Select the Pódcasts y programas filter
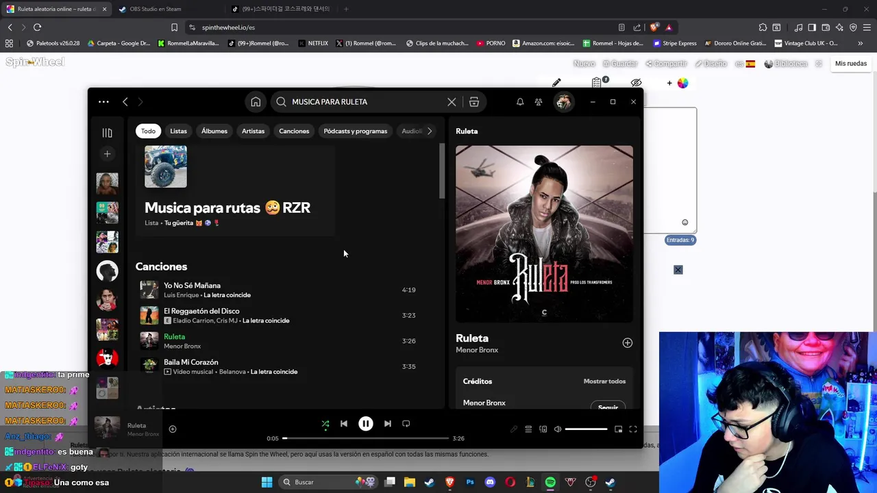This screenshot has height=493, width=877. (x=356, y=131)
